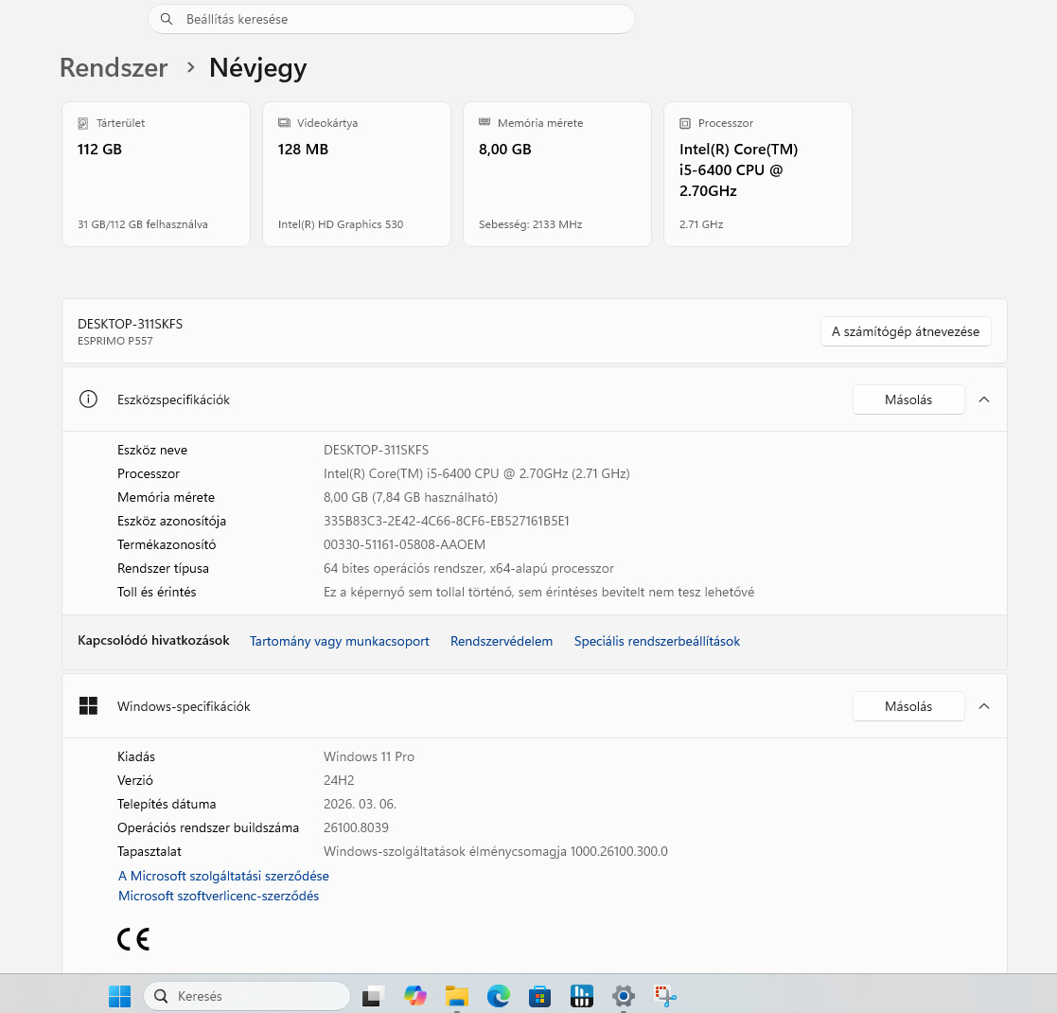Select the build number 26100.8039
The width and height of the screenshot is (1057, 1013).
pyautogui.click(x=356, y=827)
